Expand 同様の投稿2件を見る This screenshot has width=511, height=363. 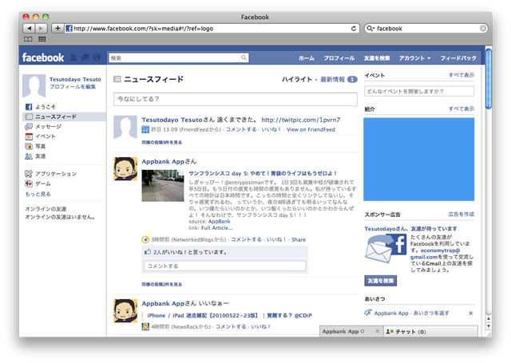[161, 284]
